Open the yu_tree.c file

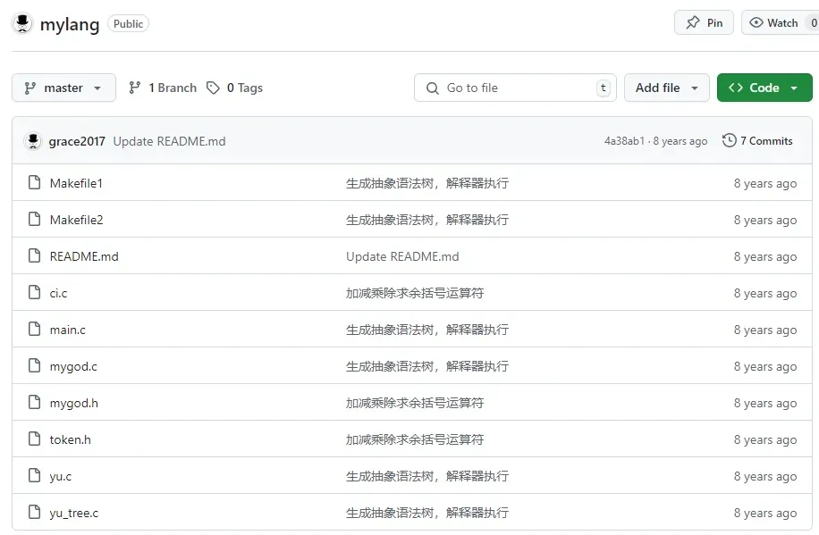(73, 513)
